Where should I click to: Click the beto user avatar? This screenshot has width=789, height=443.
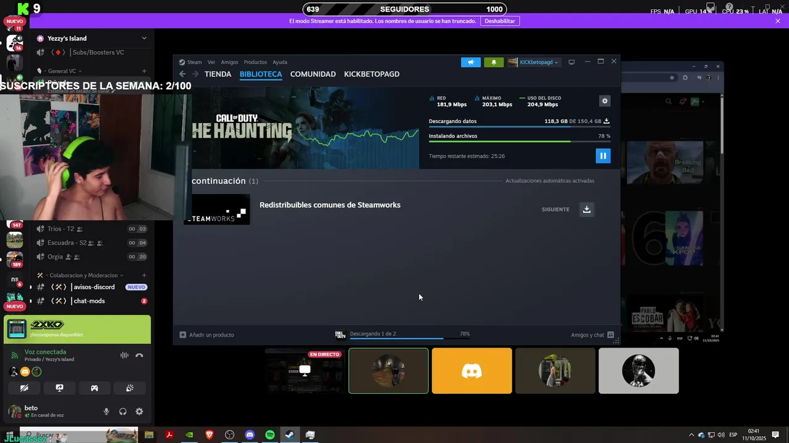tap(14, 411)
